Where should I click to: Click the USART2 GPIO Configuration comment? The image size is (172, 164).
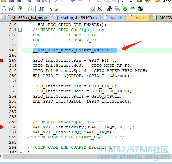(x=68, y=30)
